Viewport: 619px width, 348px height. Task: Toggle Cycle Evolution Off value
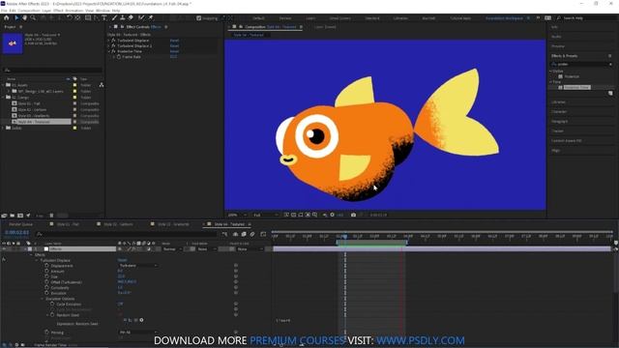coord(120,304)
